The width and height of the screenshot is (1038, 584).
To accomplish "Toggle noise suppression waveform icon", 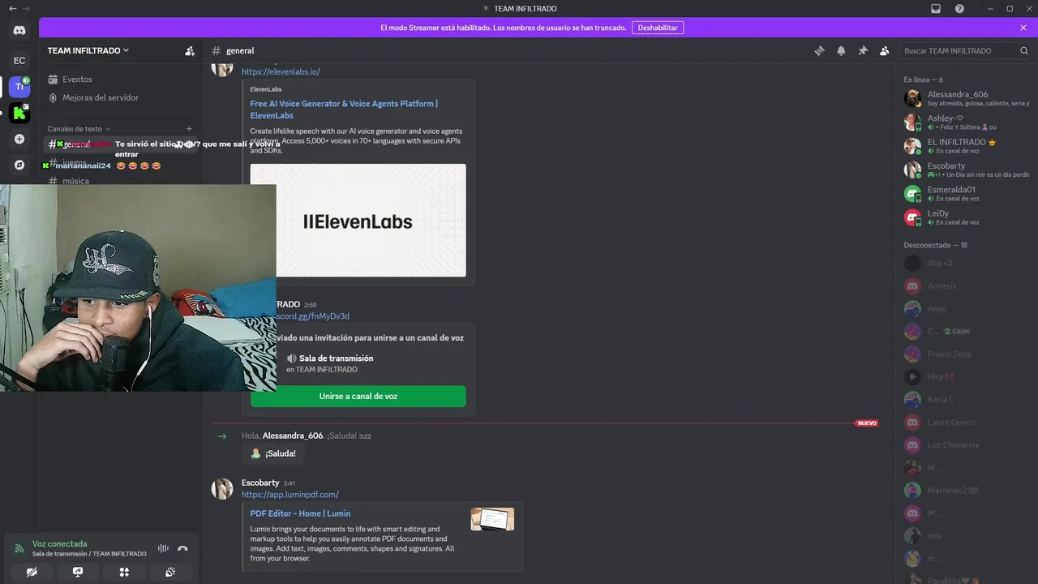I will (x=163, y=548).
